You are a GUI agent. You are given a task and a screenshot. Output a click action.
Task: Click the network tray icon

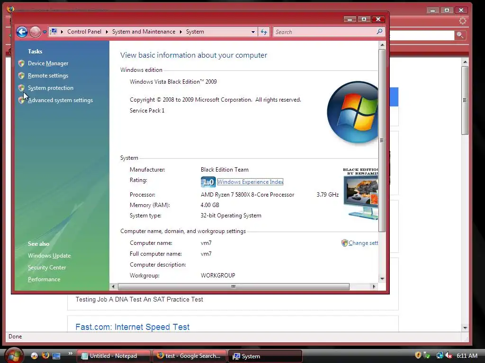point(440,355)
